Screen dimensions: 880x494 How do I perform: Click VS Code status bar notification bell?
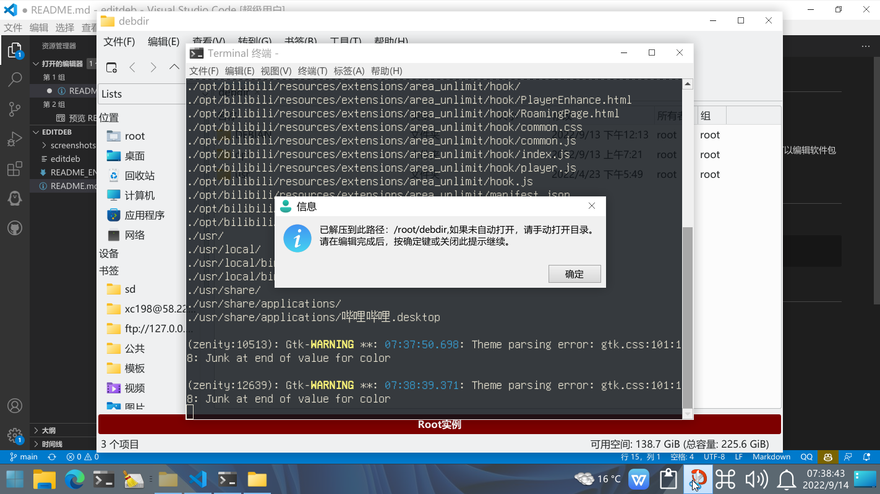[x=867, y=457]
